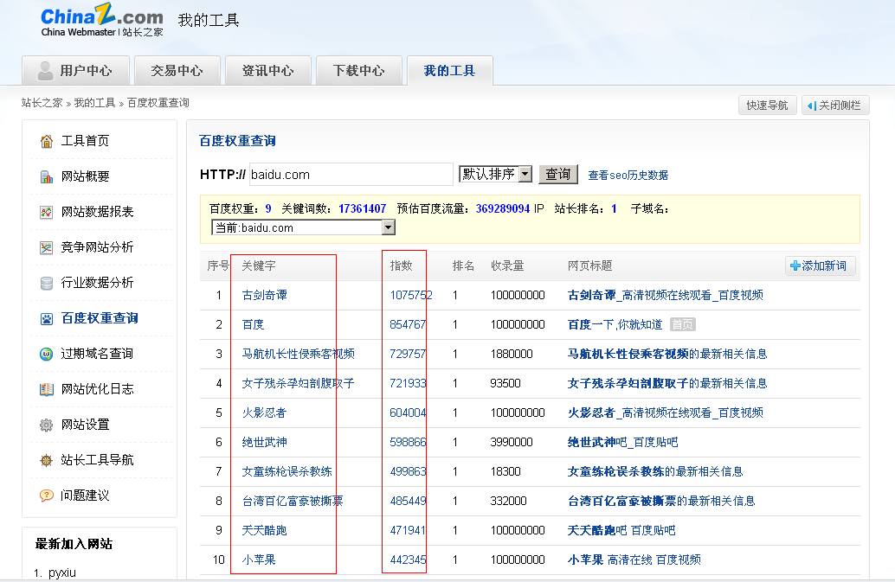Expand the 当前:baidu.com subdomain dropdown

point(303,227)
